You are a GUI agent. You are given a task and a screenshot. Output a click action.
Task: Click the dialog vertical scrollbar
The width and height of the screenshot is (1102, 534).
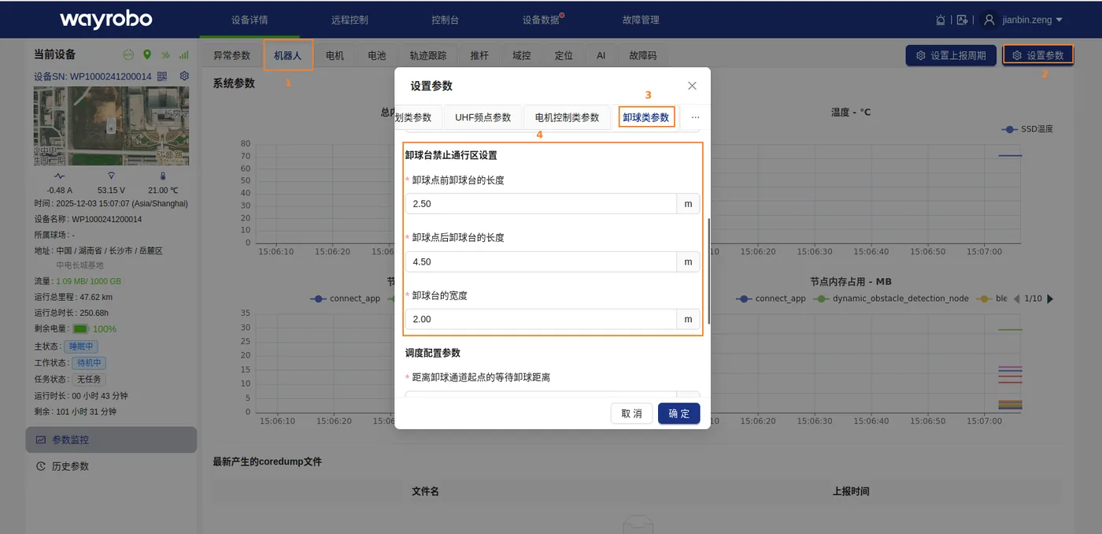click(708, 272)
